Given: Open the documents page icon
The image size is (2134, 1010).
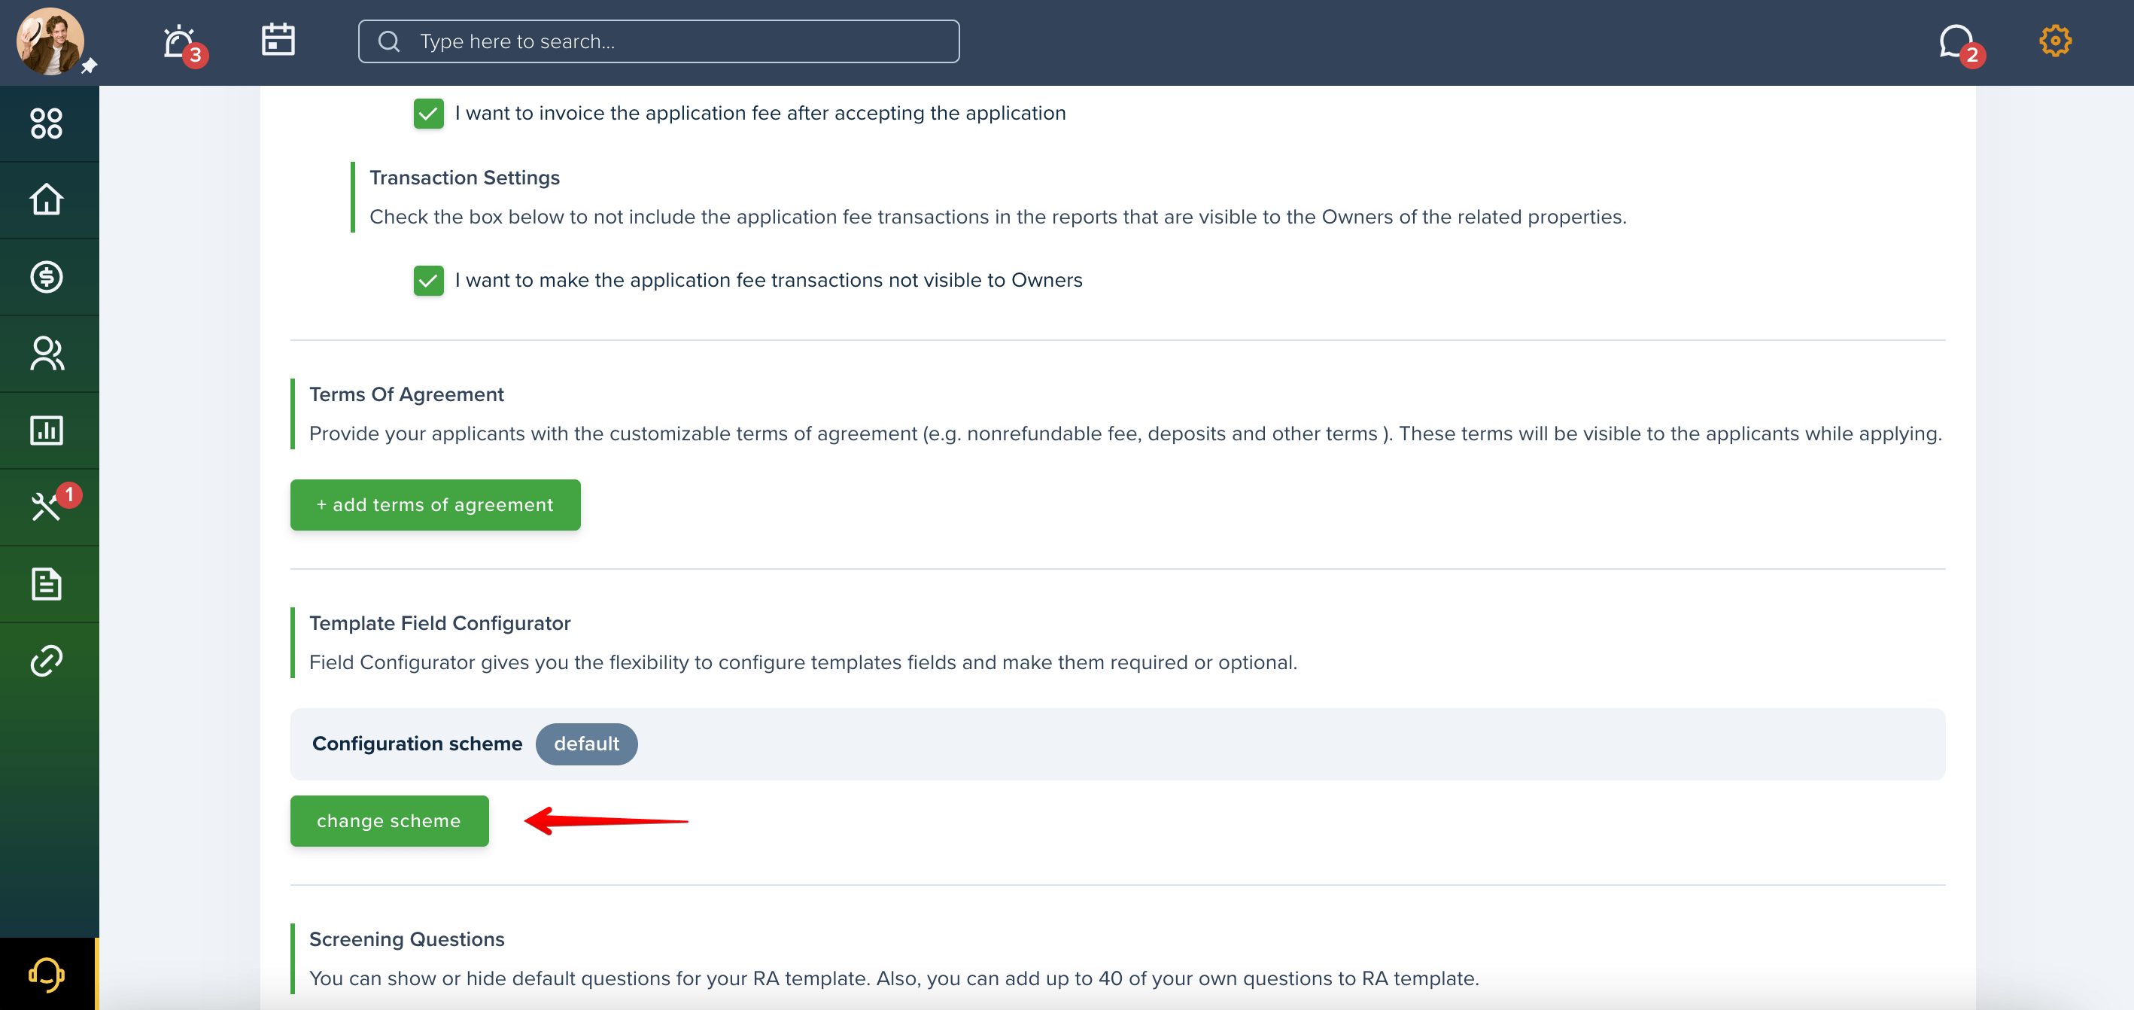Looking at the screenshot, I should pos(47,583).
